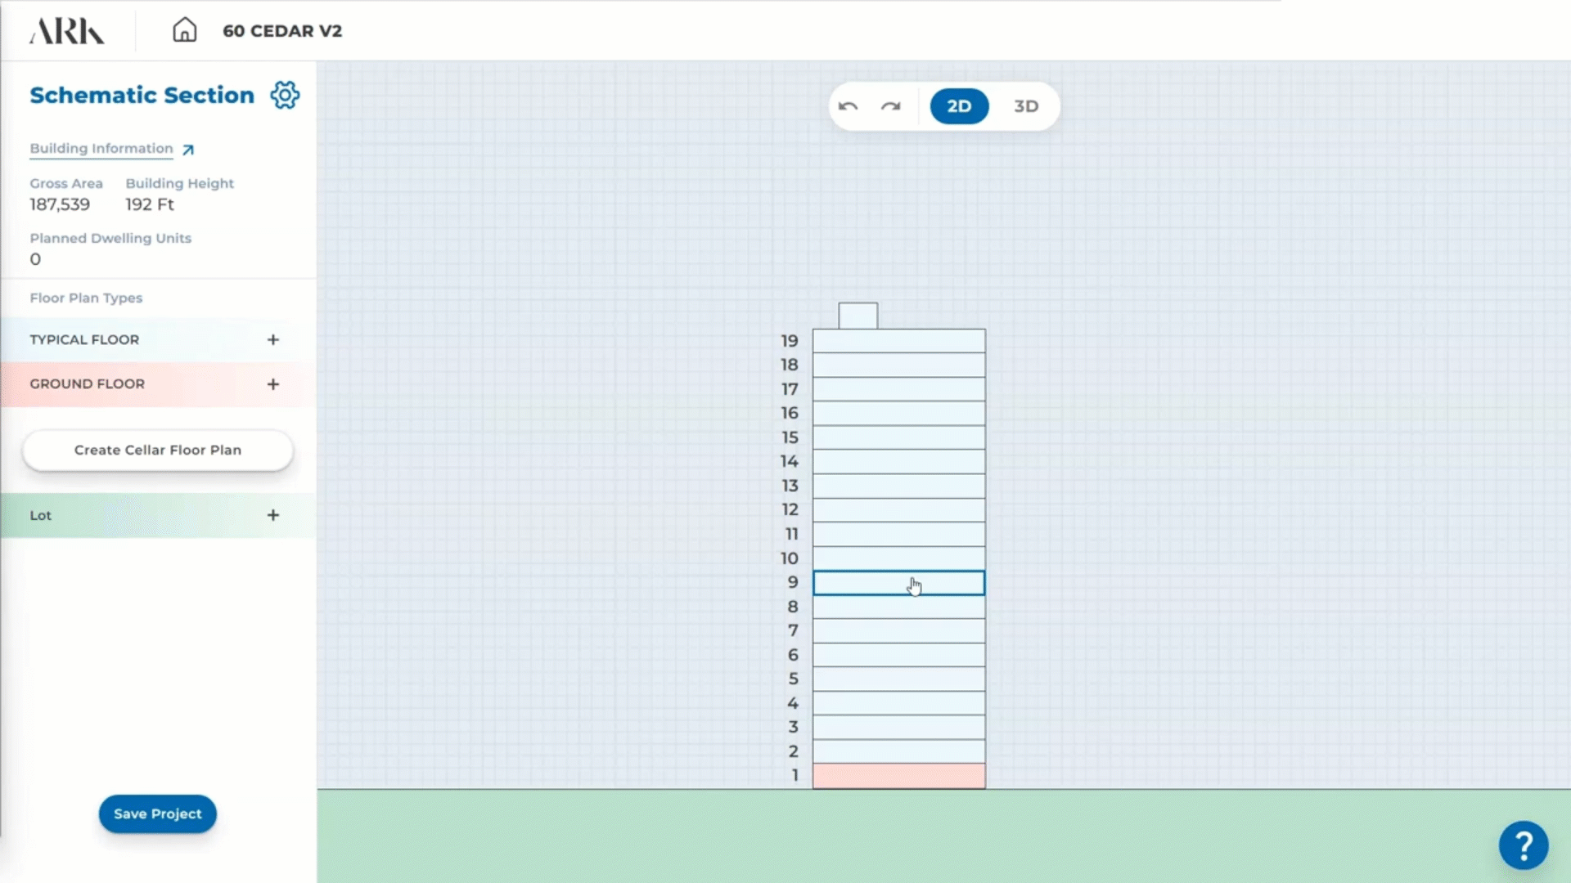Click Create Cellar Floor Plan button

(x=158, y=450)
